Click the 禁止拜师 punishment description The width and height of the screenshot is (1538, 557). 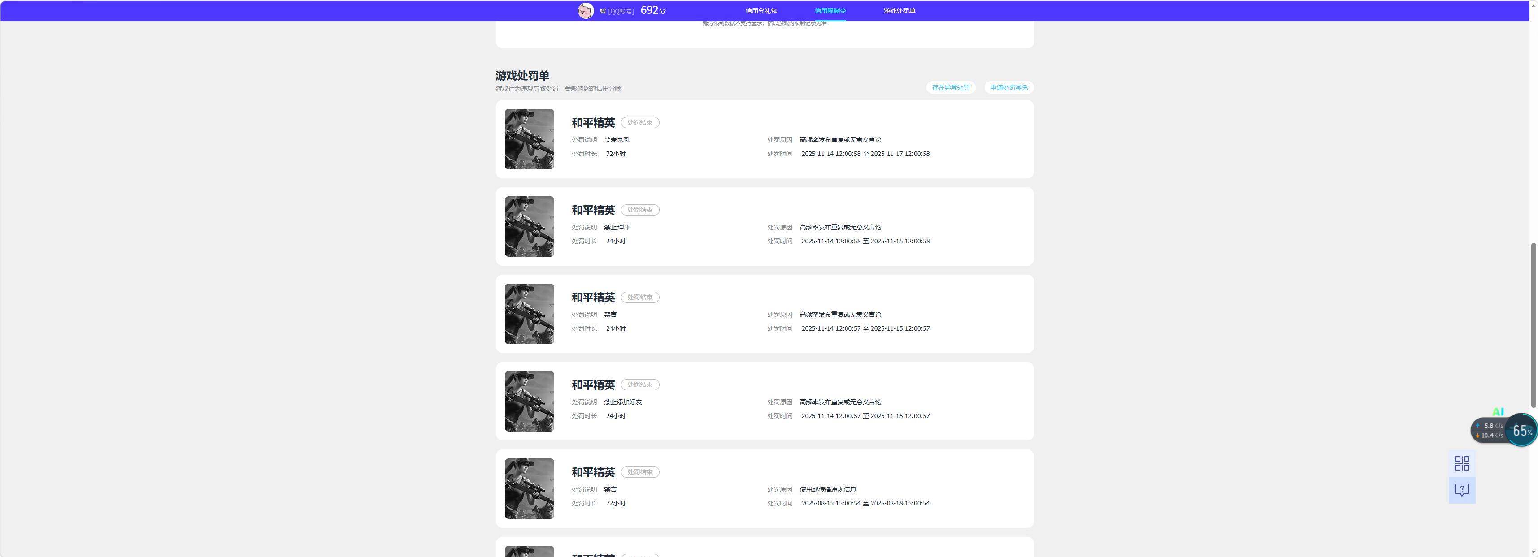616,227
